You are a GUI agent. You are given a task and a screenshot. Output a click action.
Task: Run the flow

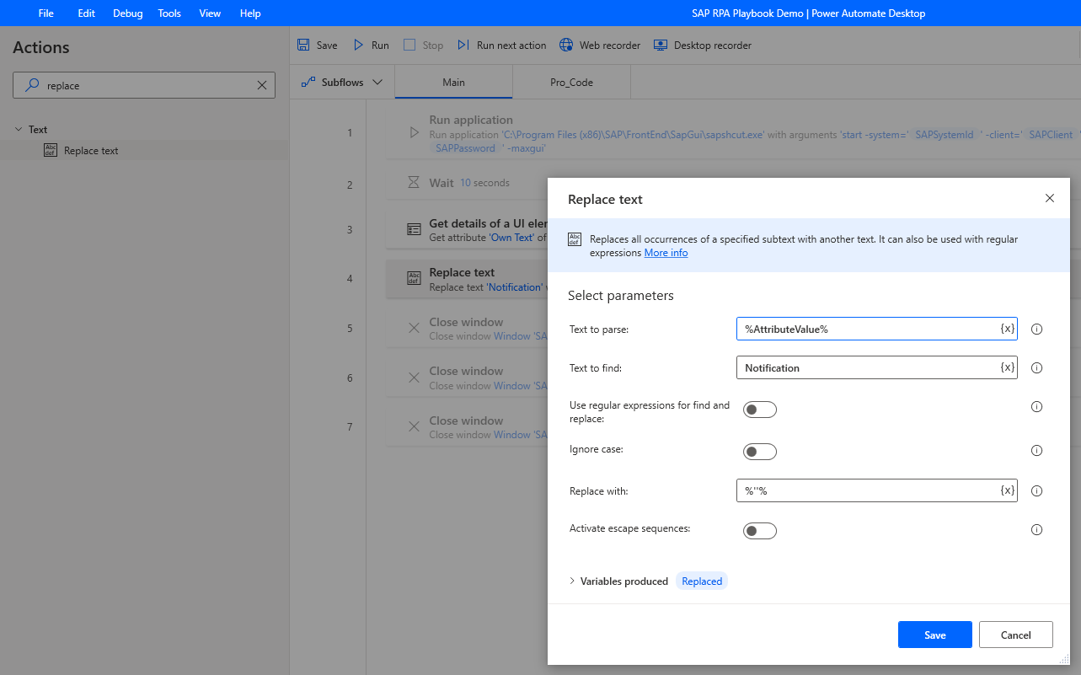pyautogui.click(x=370, y=45)
